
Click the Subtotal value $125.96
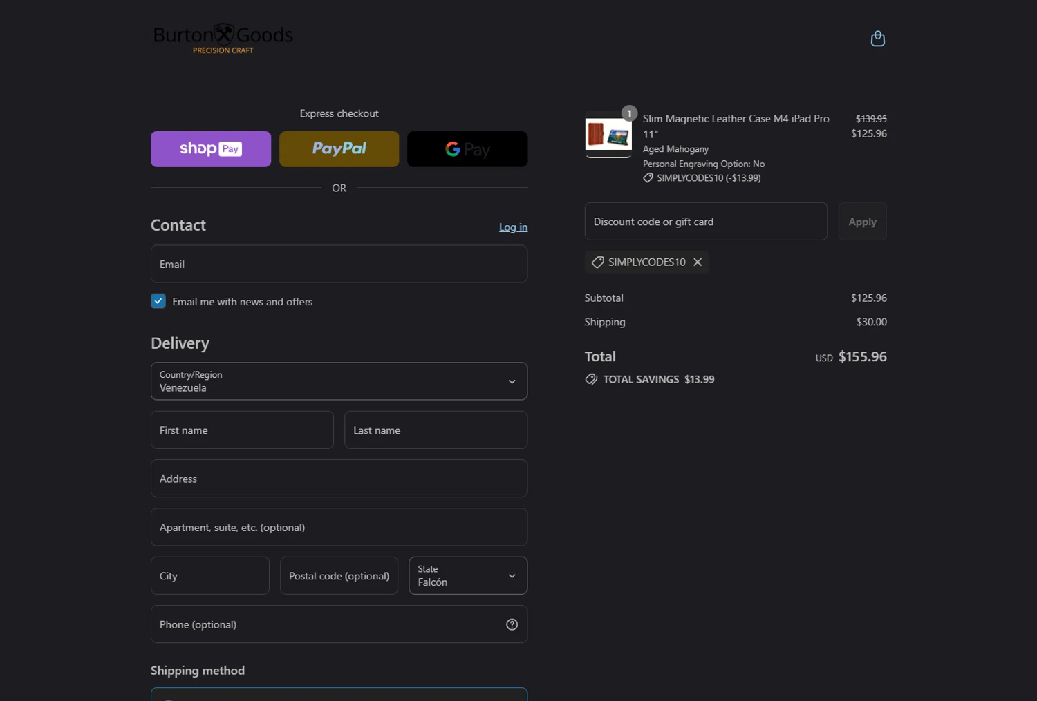tap(868, 298)
